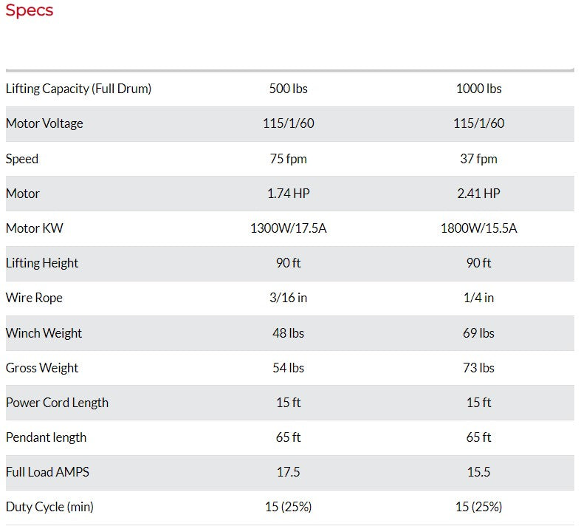
Task: Click the Wire Rope row label
Action: [x=34, y=298]
